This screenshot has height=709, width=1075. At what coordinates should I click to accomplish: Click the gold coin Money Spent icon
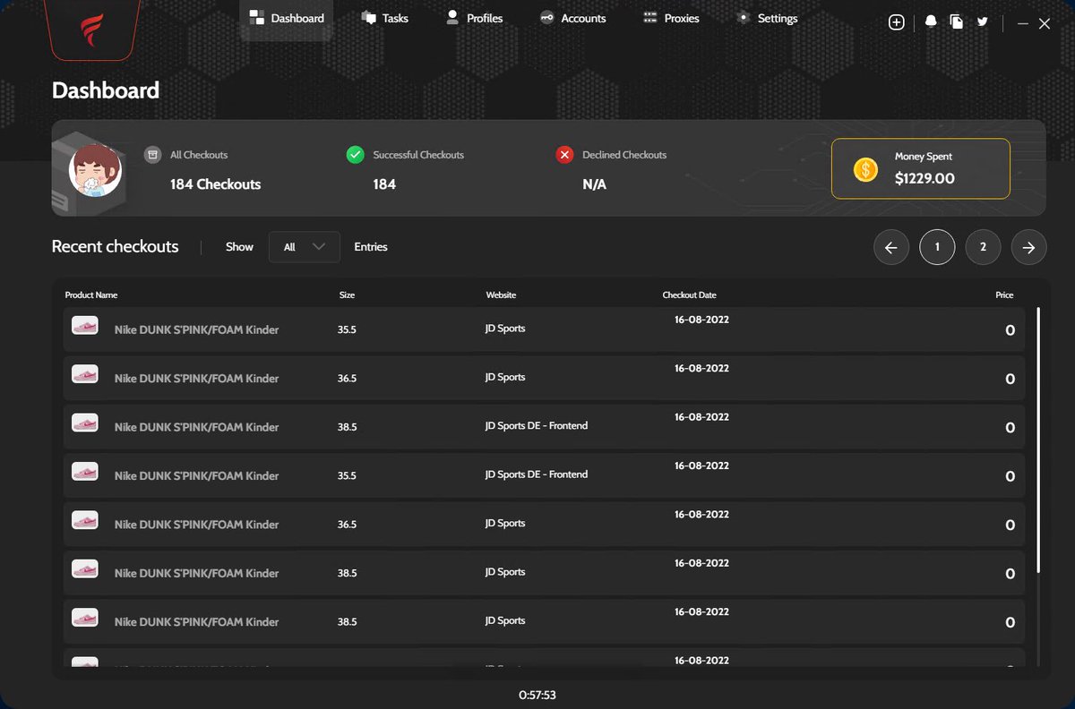tap(865, 169)
